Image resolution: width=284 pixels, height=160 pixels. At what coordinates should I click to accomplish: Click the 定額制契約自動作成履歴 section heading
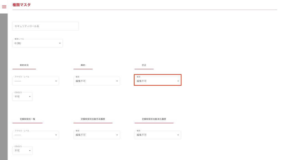pos(93,119)
